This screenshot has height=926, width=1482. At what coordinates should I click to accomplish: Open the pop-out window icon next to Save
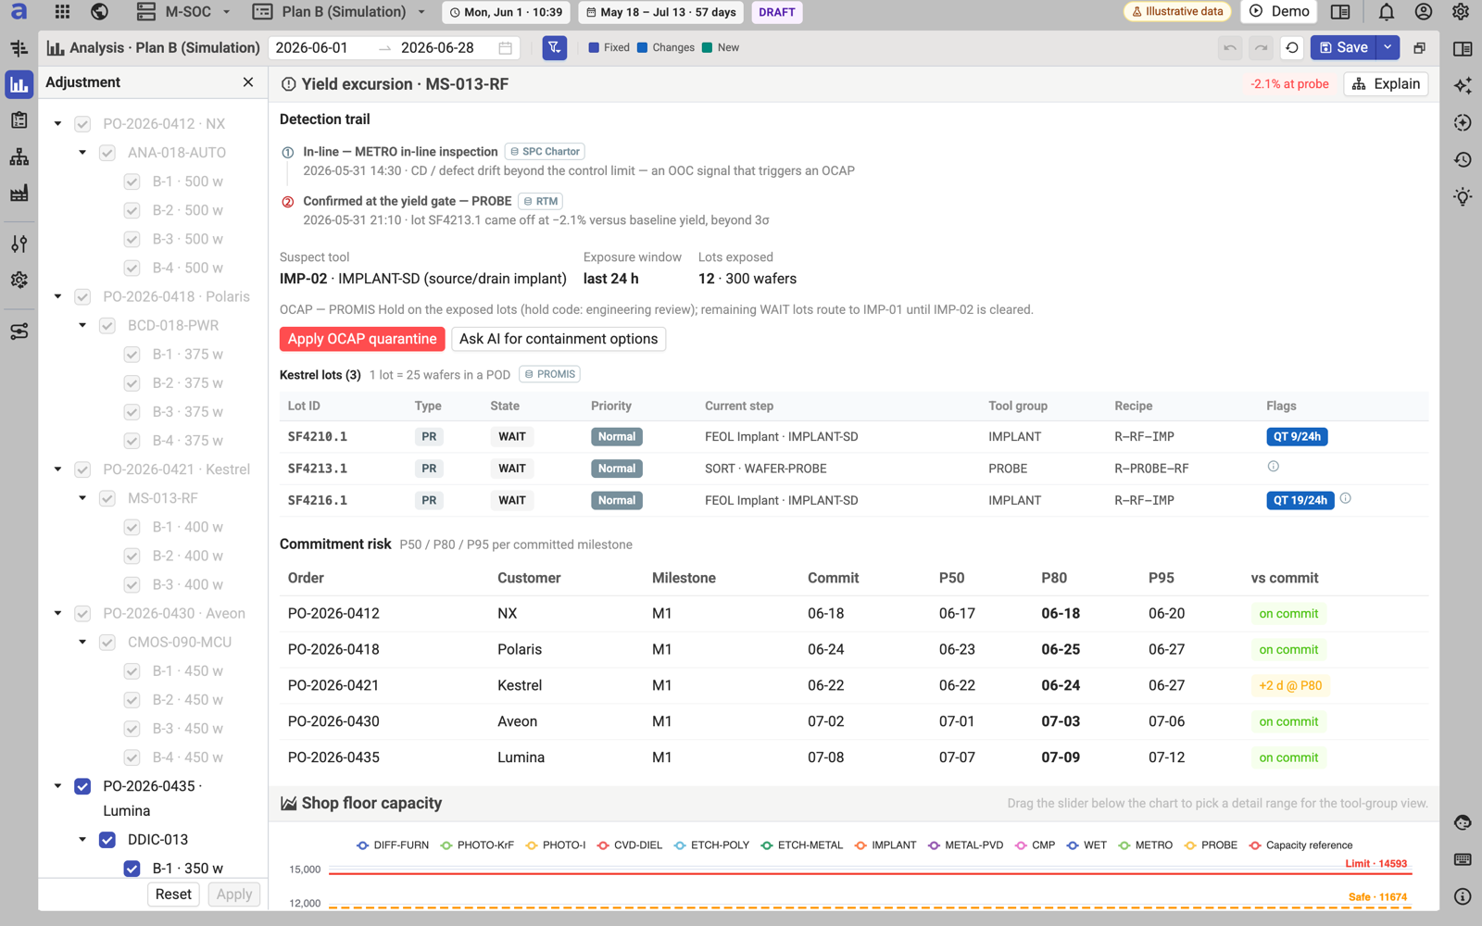click(x=1419, y=48)
